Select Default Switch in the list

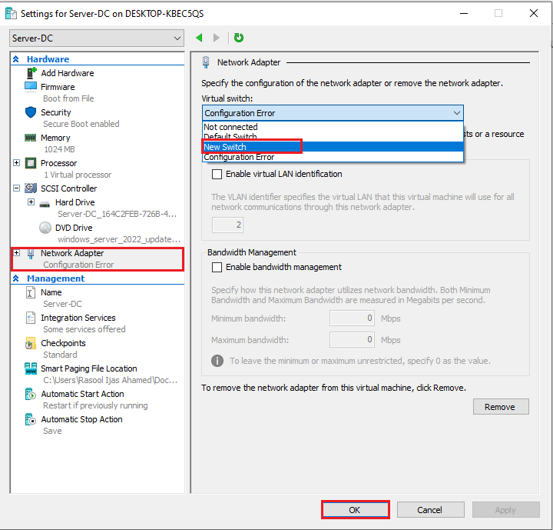pos(333,137)
